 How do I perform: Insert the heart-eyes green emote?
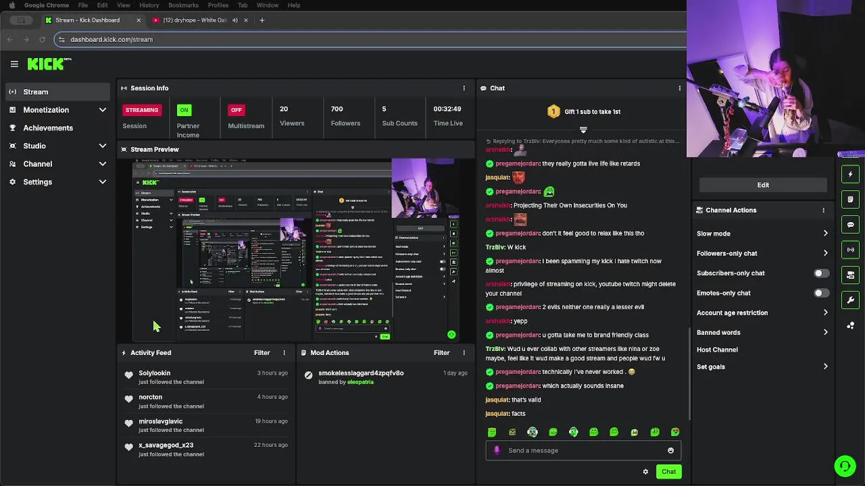pos(675,432)
